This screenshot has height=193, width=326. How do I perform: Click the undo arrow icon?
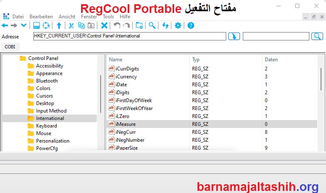click(117, 26)
